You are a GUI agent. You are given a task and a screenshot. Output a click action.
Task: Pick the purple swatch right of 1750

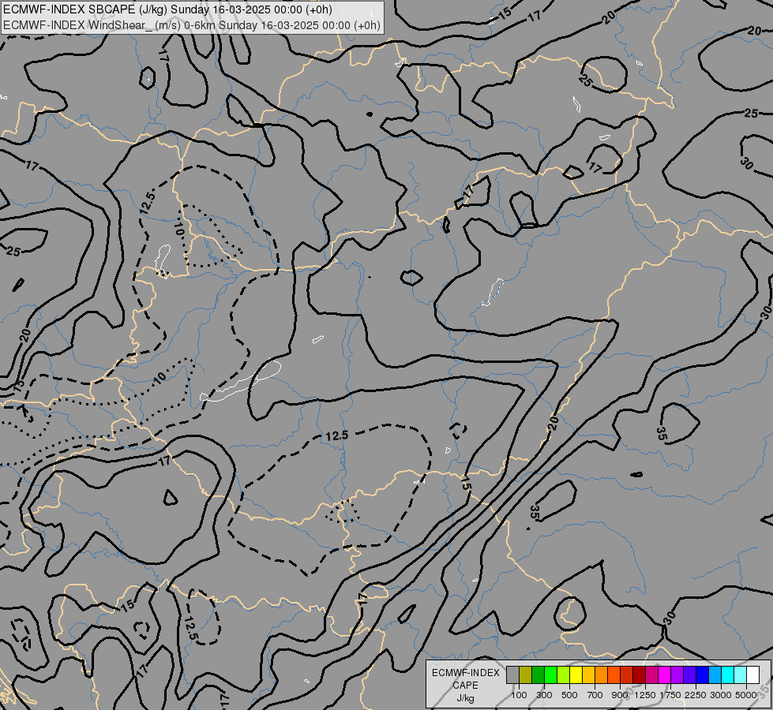click(x=677, y=674)
